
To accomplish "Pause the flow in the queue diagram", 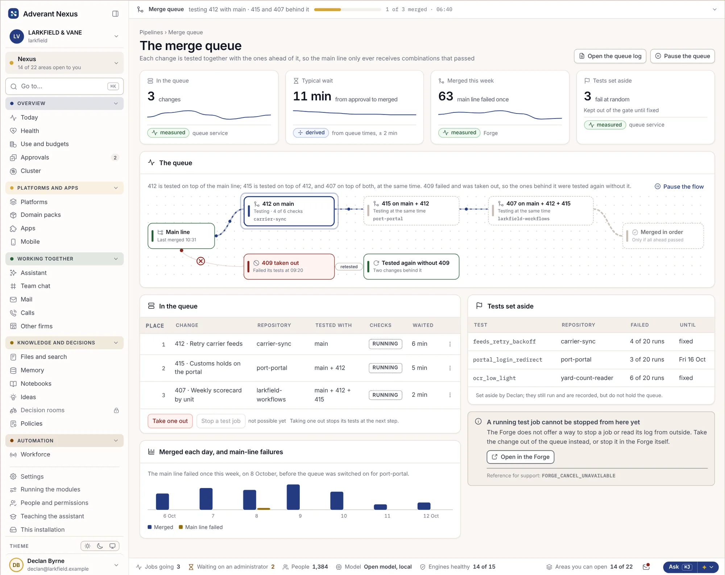I will point(679,187).
